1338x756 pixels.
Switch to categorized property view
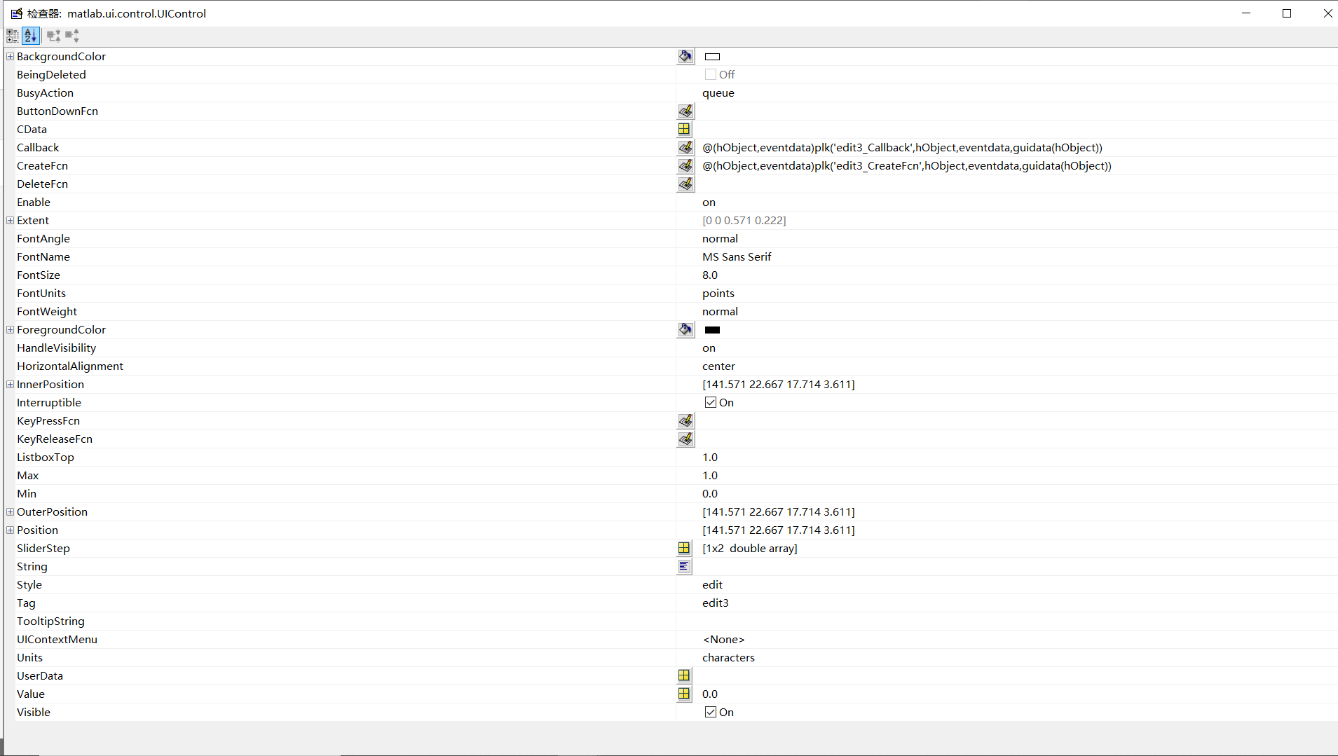[13, 36]
